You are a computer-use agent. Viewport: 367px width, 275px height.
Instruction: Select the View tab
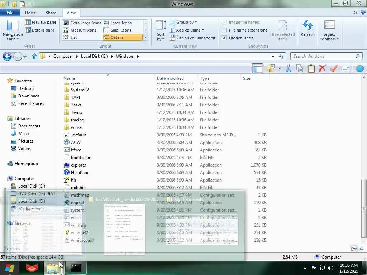point(71,13)
